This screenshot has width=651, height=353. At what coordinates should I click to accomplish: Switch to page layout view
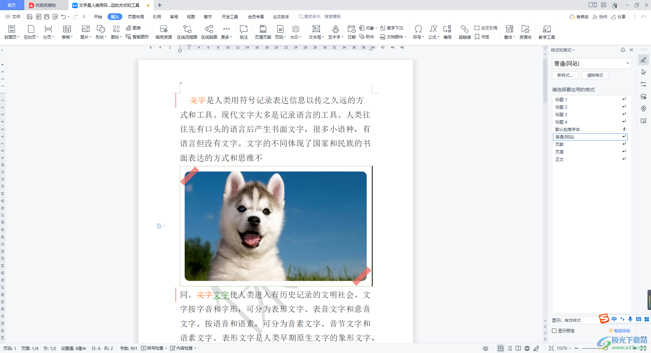click(x=500, y=348)
